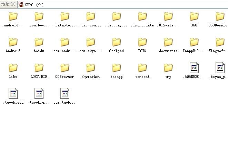
Task: Select the Coolpad folder icon
Action: click(x=117, y=42)
